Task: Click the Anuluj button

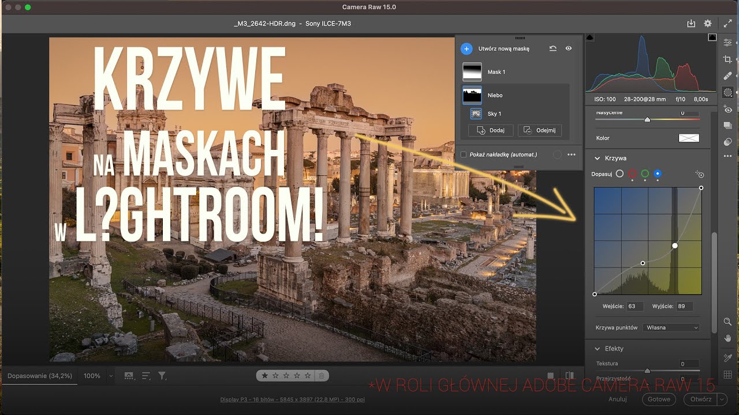Action: pyautogui.click(x=618, y=399)
